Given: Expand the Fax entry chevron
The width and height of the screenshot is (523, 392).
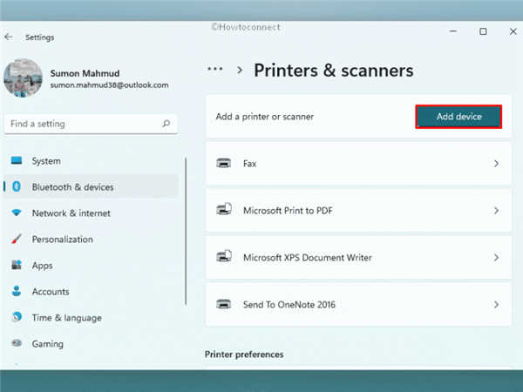Looking at the screenshot, I should pyautogui.click(x=496, y=164).
